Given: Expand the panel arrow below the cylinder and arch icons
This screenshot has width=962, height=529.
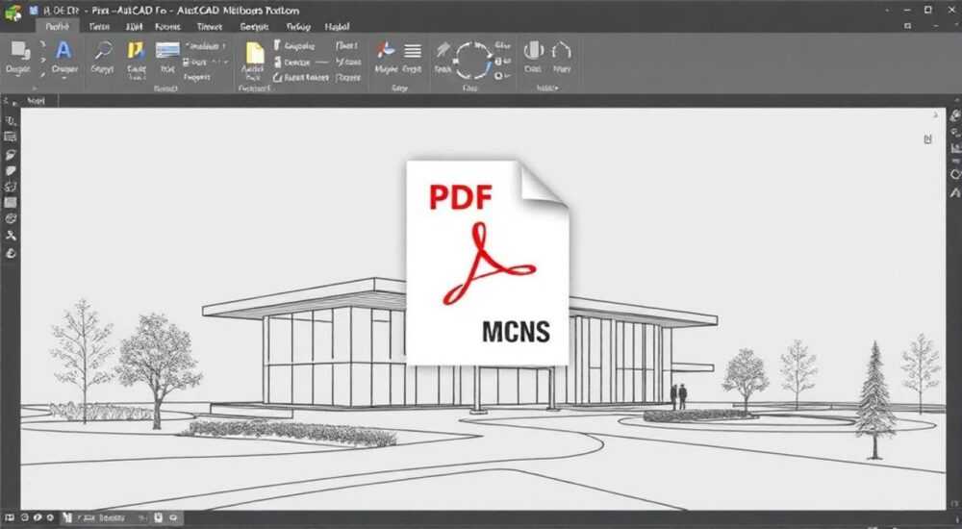Looking at the screenshot, I should point(556,88).
